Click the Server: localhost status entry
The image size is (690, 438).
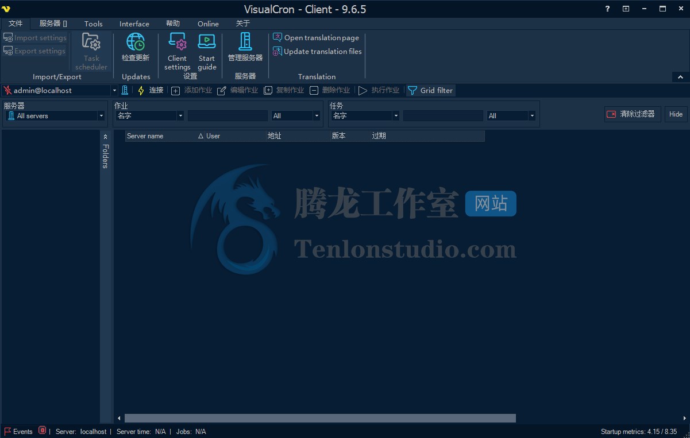[x=81, y=431]
